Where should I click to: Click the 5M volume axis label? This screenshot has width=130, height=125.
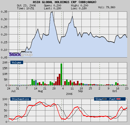[5, 80]
